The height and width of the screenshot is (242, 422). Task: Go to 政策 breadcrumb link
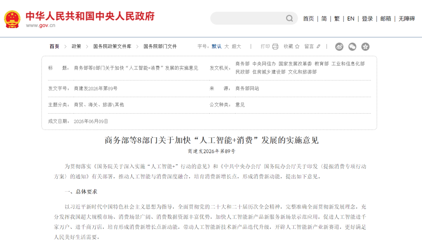point(76,46)
